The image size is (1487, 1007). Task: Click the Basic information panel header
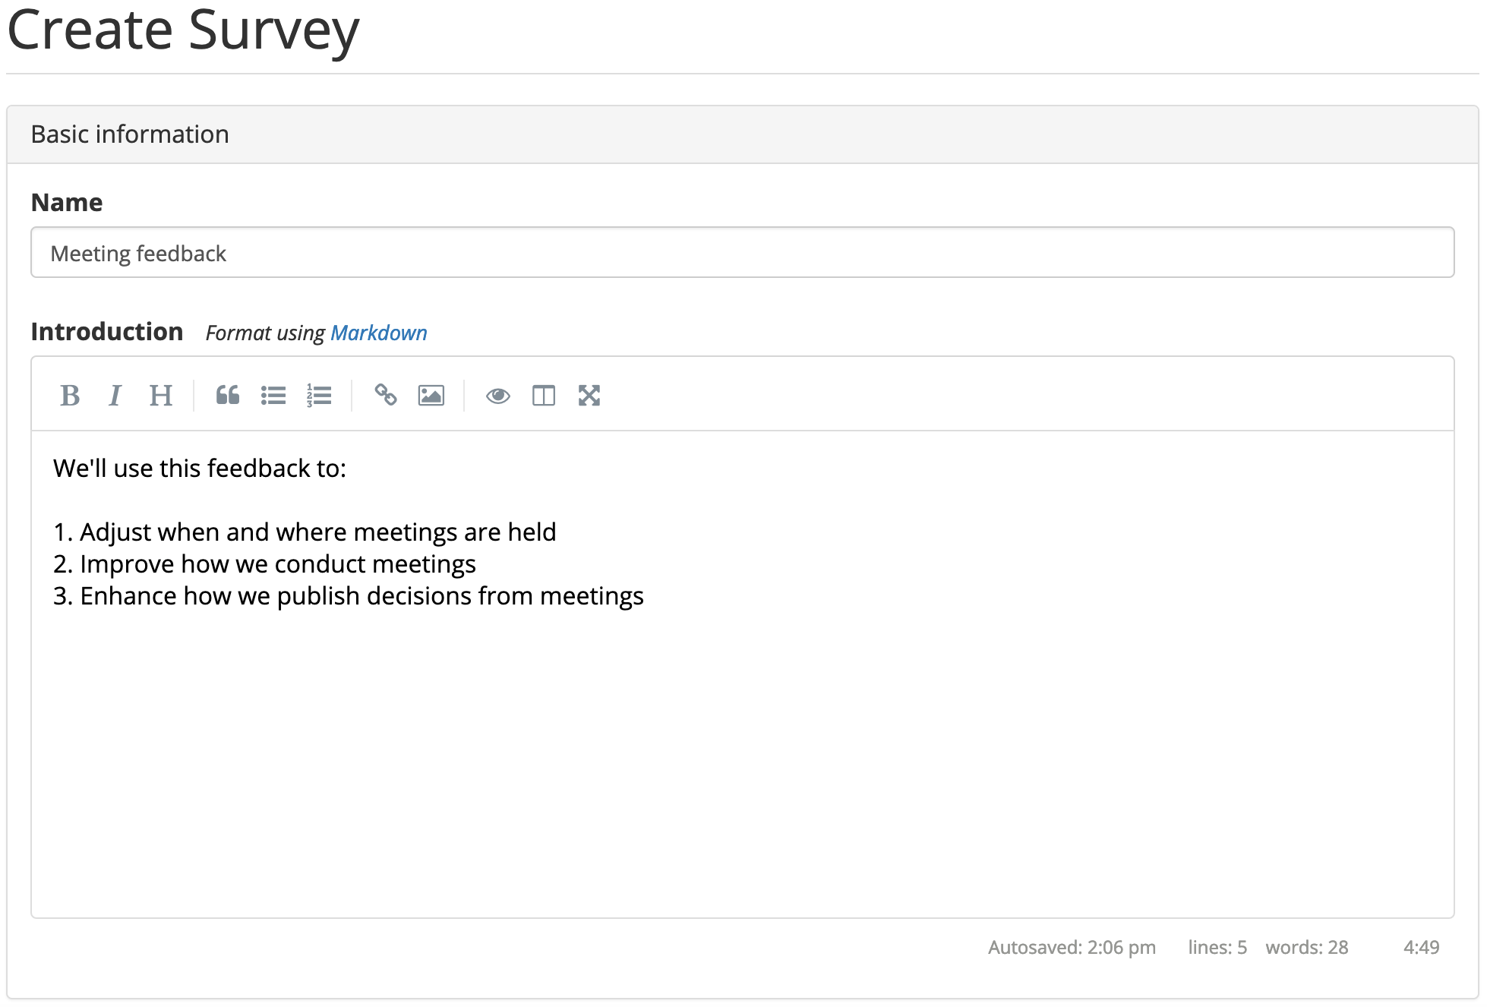742,134
